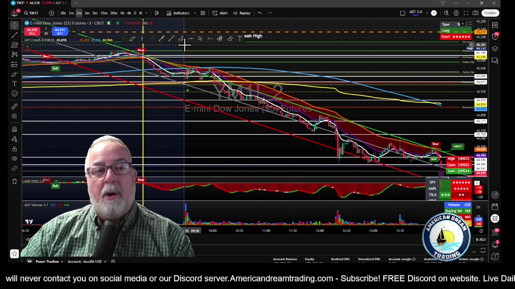Enter fullscreen mode
The image size is (515, 289).
click(466, 13)
